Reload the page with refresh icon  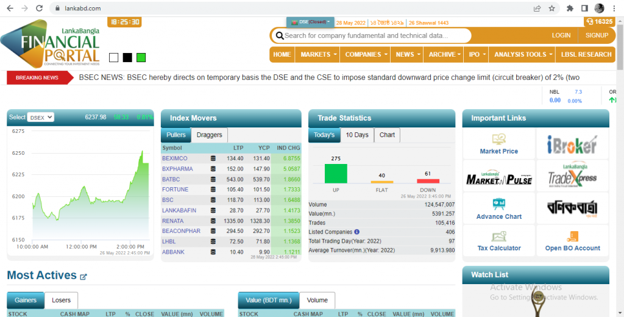(x=39, y=9)
